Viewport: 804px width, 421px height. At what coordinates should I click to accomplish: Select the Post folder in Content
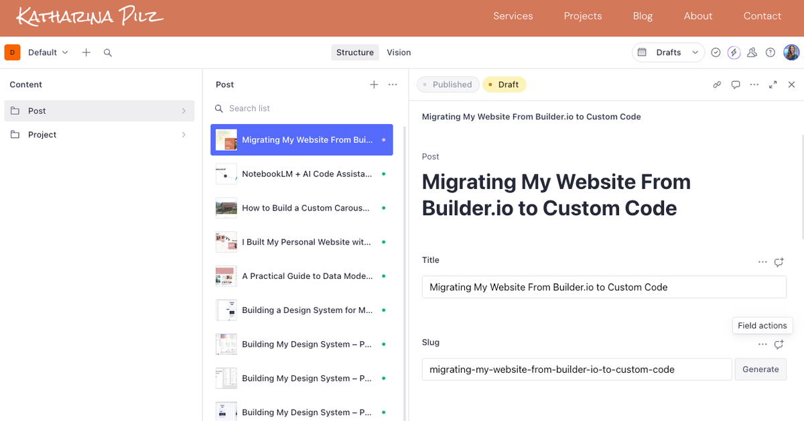99,111
